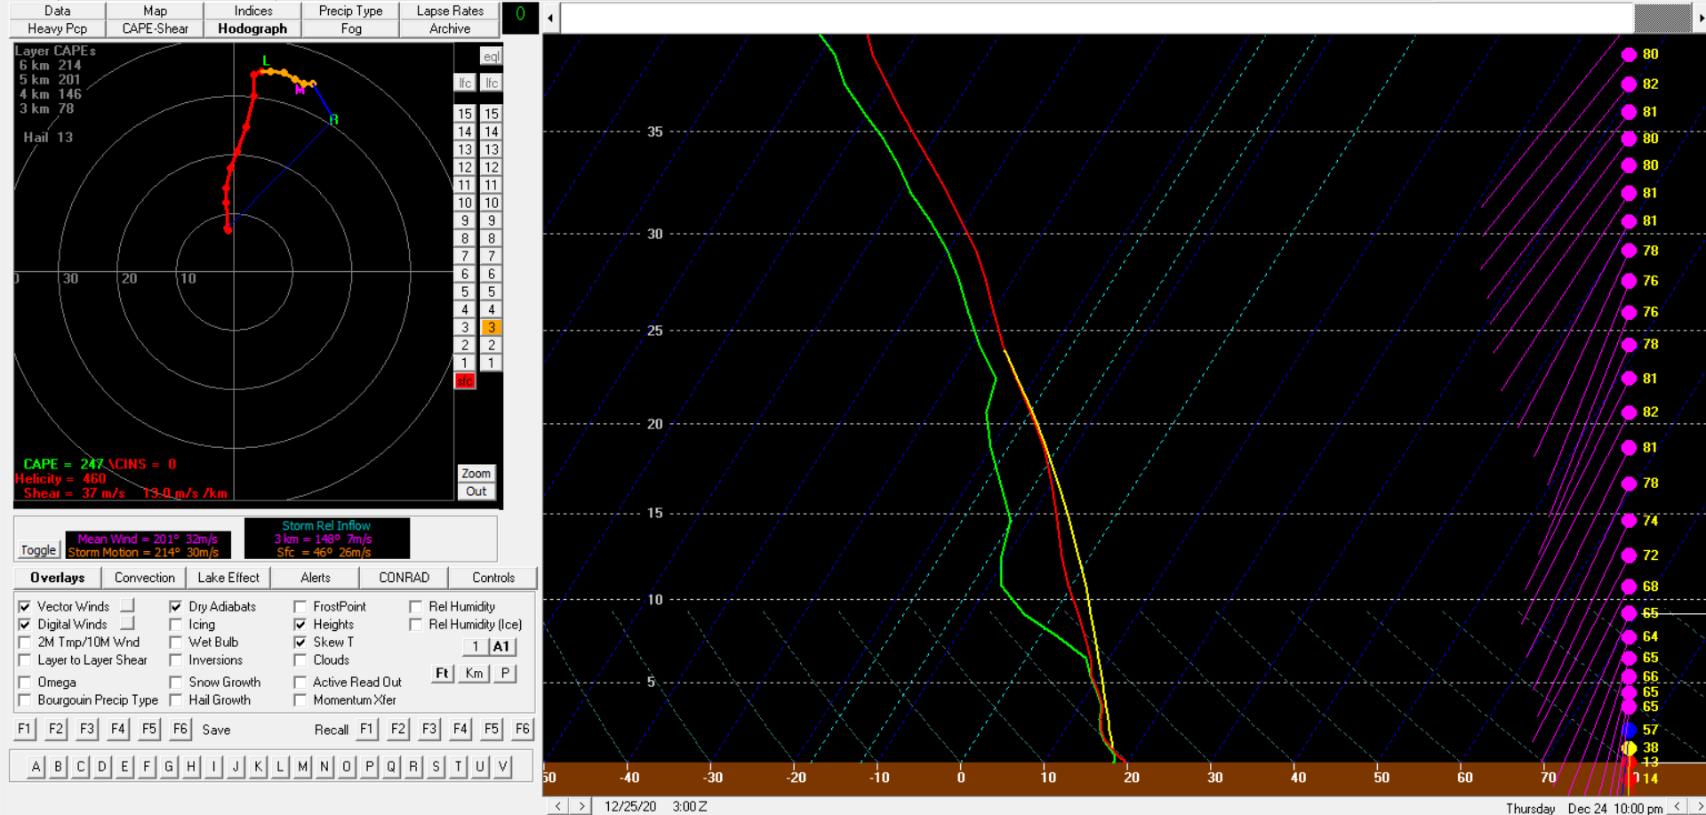
Task: Click the top-right scroll right arrow
Action: [x=1700, y=18]
